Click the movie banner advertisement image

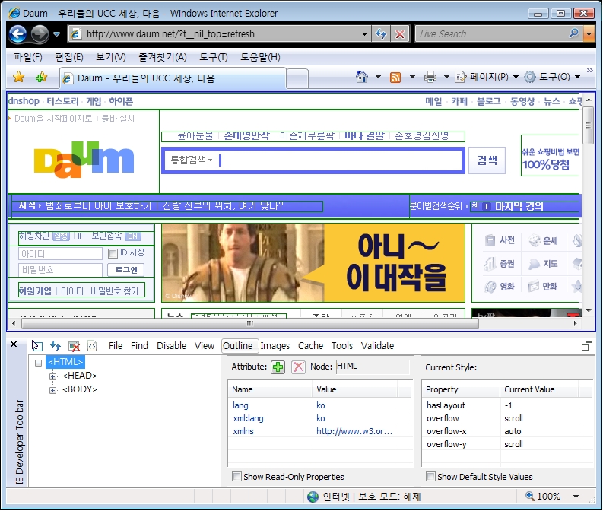(313, 262)
